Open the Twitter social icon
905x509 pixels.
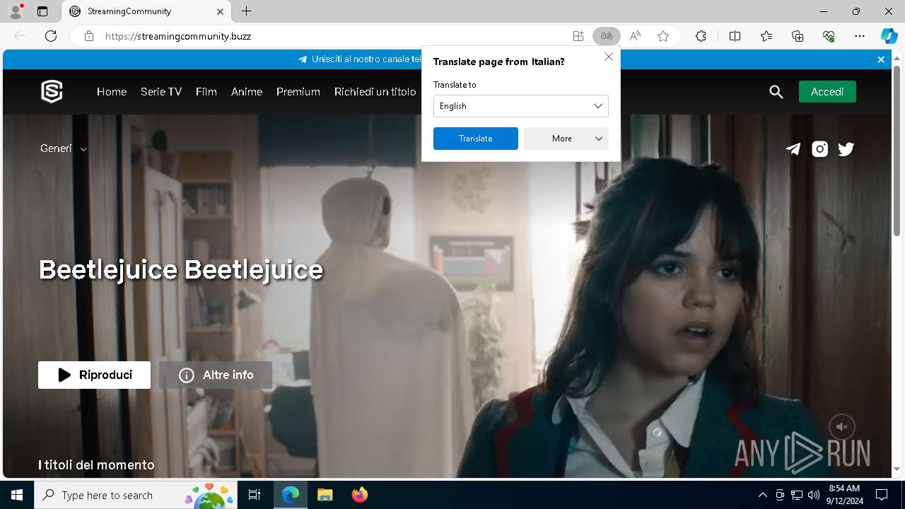846,148
